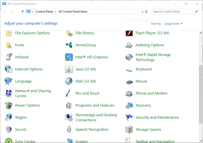This screenshot has height=143, width=203.
Task: Click the Programs and Features icon
Action: coord(69,106)
